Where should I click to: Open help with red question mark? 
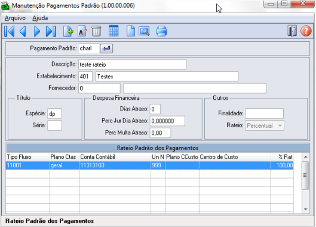pos(306,31)
